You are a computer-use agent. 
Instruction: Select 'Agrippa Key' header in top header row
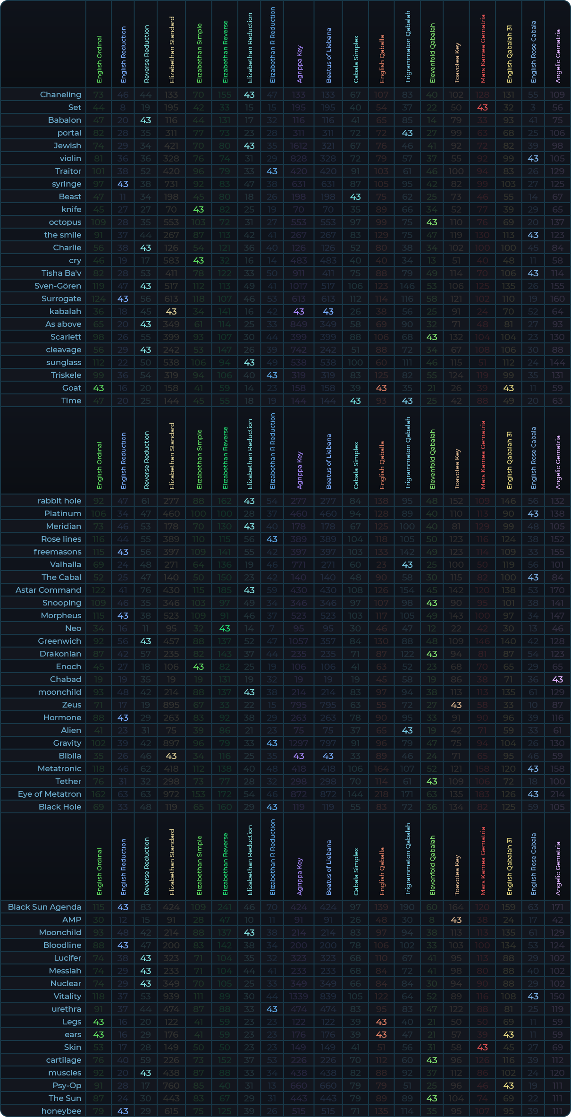pos(299,64)
